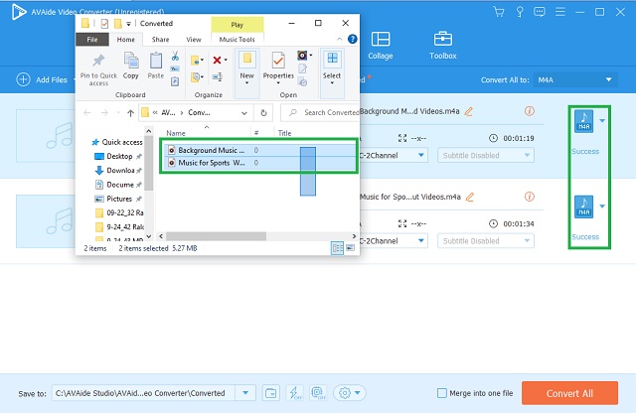Open the File tab in Explorer

tap(92, 40)
